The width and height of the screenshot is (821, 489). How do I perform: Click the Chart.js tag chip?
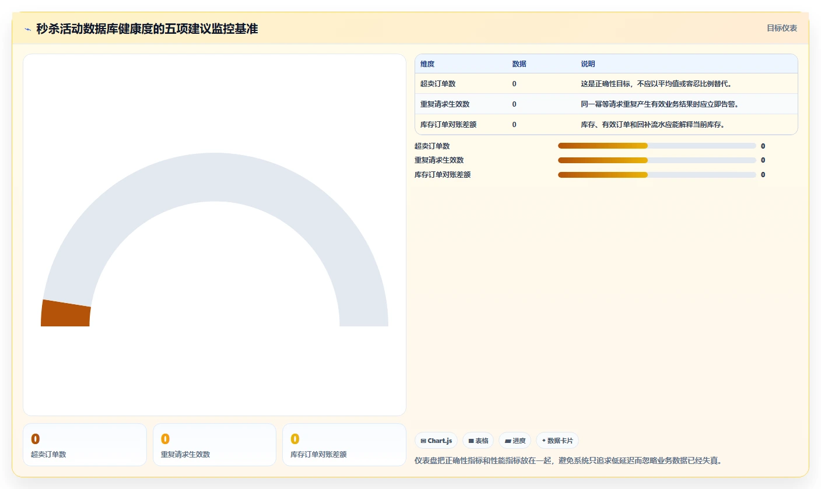tap(436, 441)
